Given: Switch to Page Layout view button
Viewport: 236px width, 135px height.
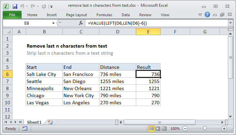Looking at the screenshot, I should pos(158,129).
